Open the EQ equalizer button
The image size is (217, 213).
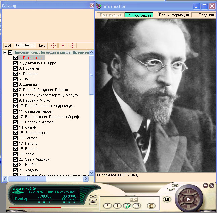point(167,199)
